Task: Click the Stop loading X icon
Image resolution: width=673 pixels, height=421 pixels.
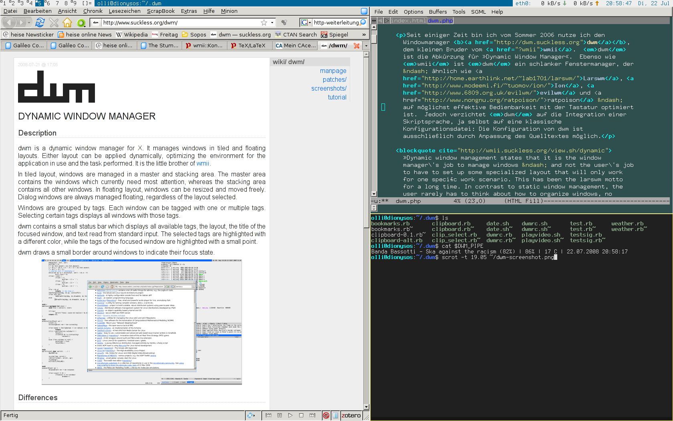Action: pos(54,23)
